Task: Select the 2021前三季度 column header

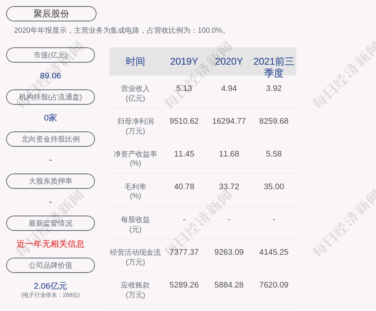Action: (274, 67)
